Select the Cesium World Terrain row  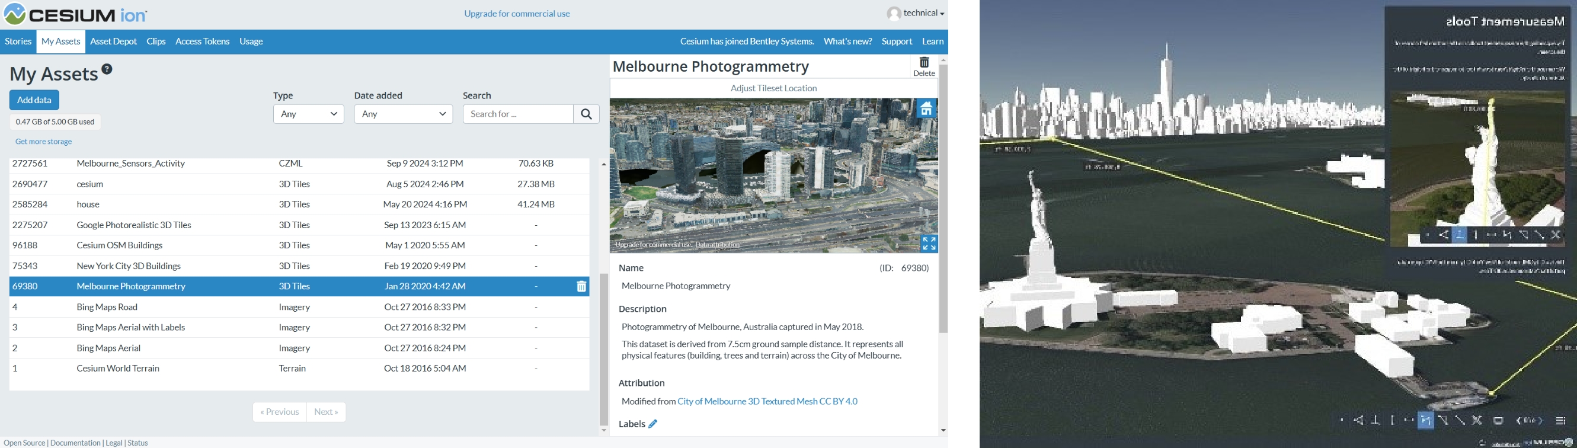tap(299, 369)
